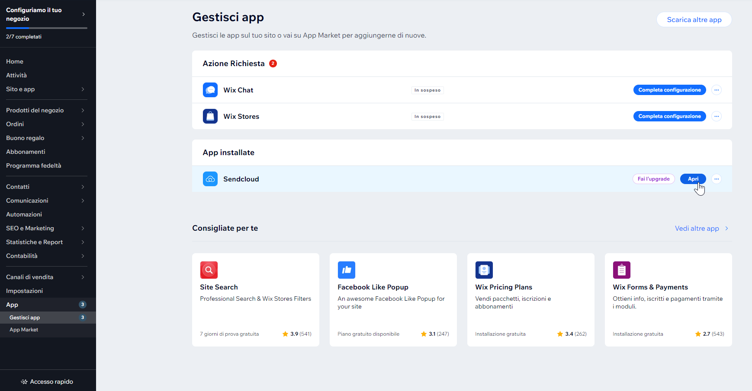Expand the Prodotti del negozio submenu

tap(83, 110)
